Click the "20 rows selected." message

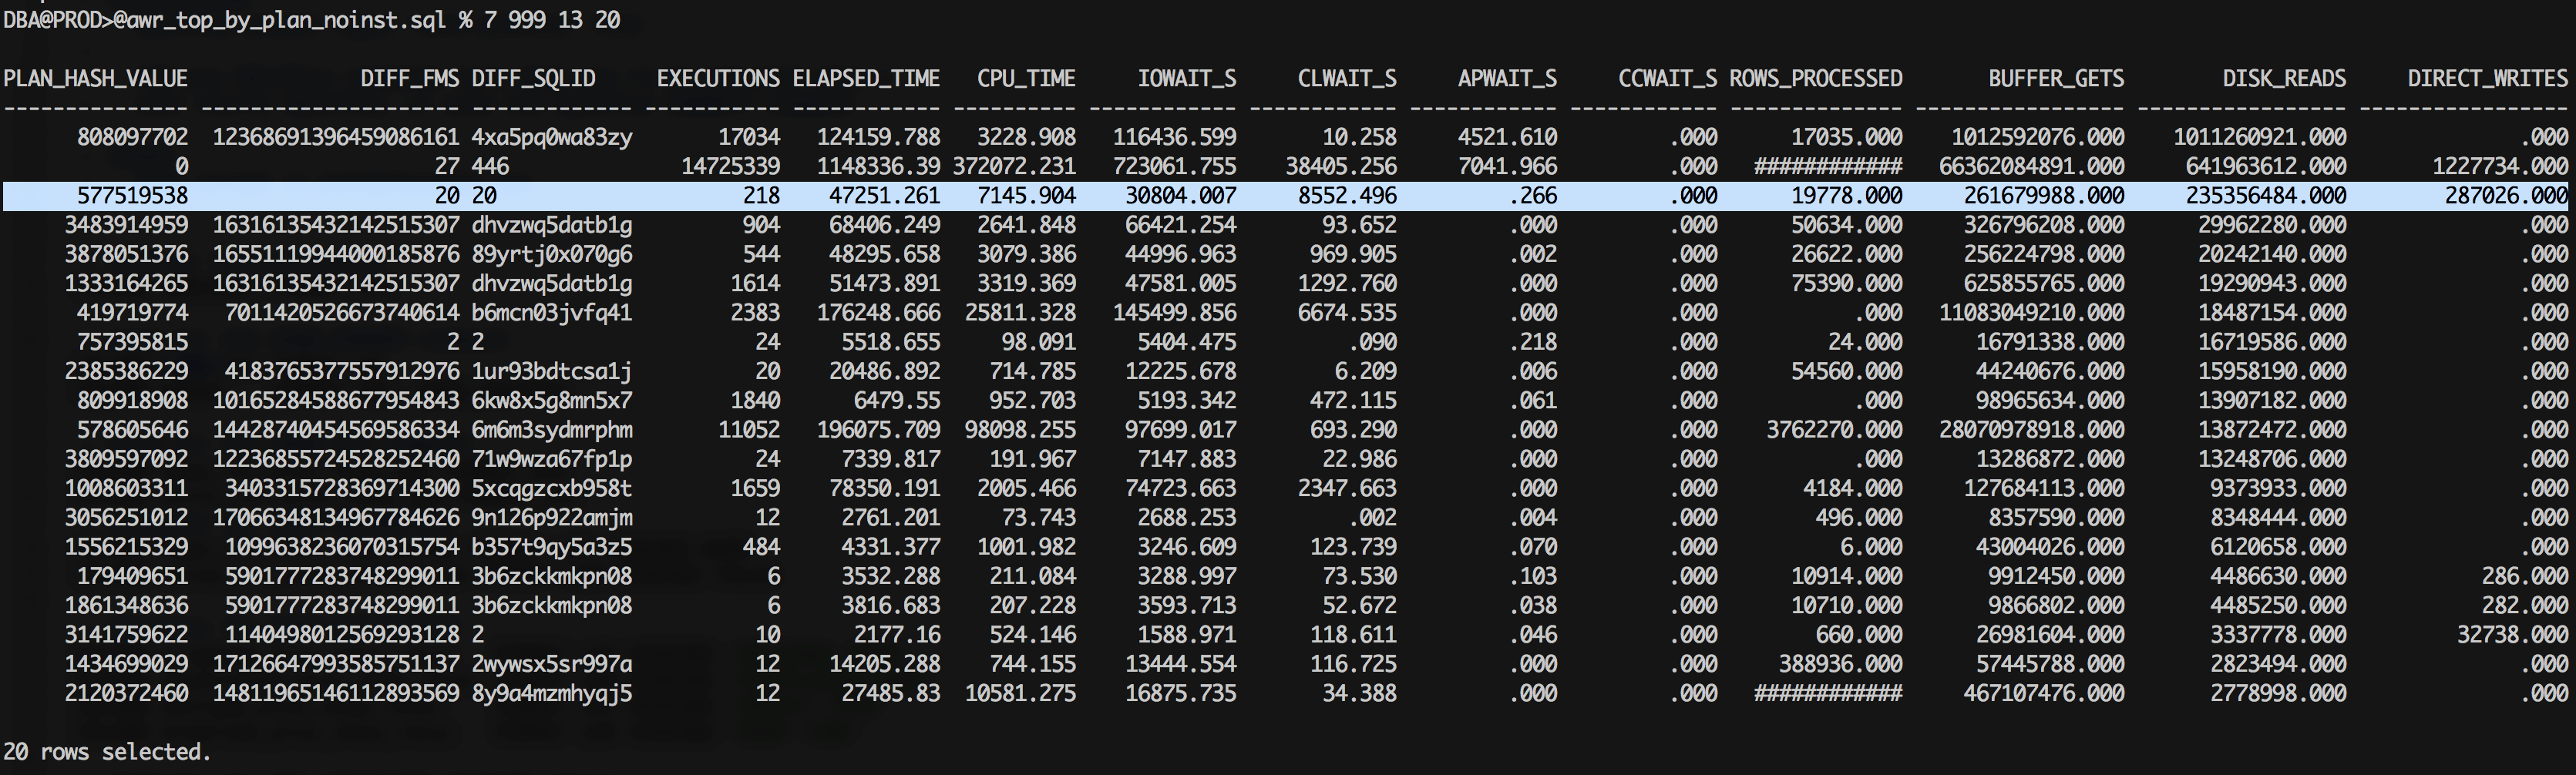107,751
